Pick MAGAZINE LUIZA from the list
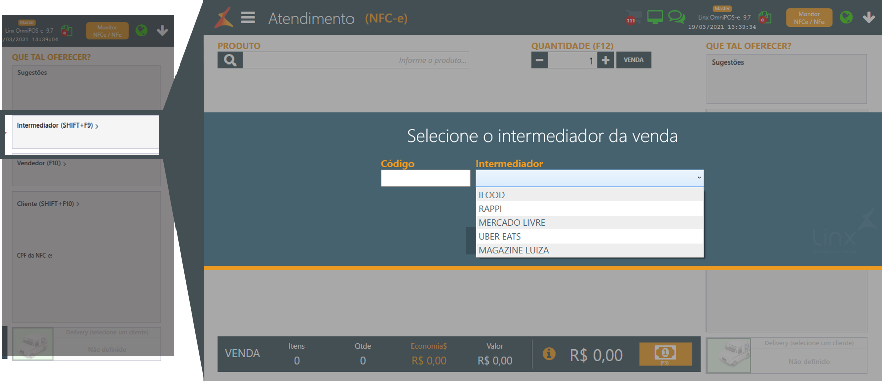Viewport: 882px width, 382px height. (590, 250)
